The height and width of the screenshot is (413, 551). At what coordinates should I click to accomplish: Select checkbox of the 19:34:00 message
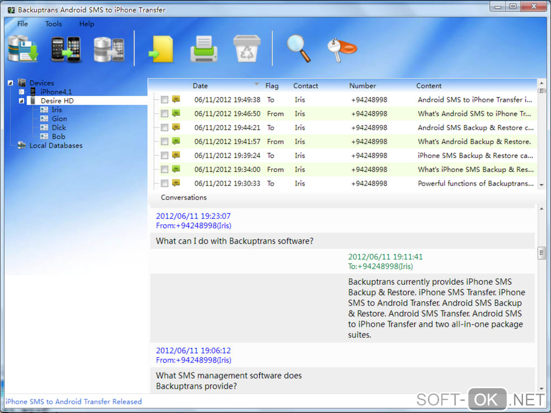(x=165, y=170)
